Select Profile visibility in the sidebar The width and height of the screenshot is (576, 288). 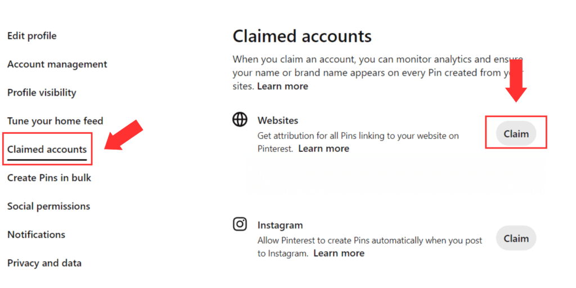tap(42, 93)
